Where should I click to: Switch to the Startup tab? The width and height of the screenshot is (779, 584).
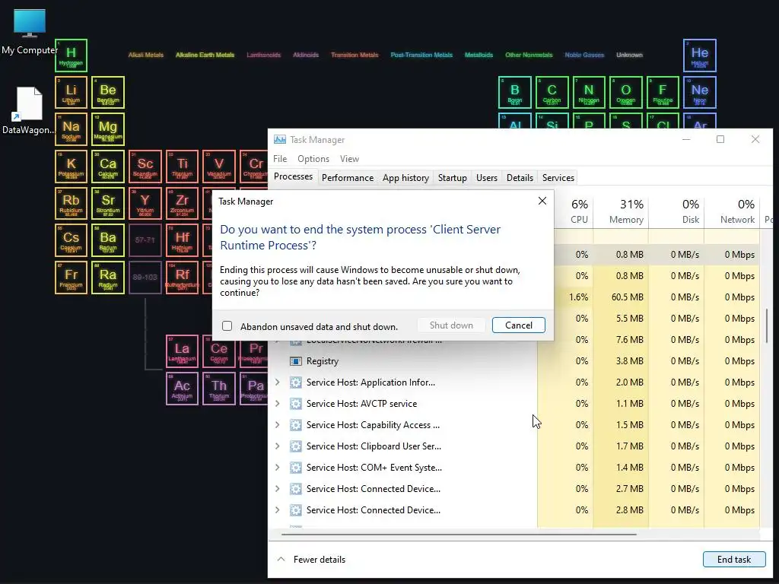click(452, 178)
